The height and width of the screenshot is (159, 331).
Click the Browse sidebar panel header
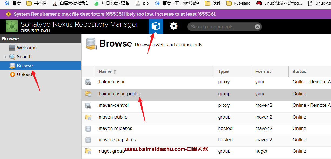coord(41,39)
